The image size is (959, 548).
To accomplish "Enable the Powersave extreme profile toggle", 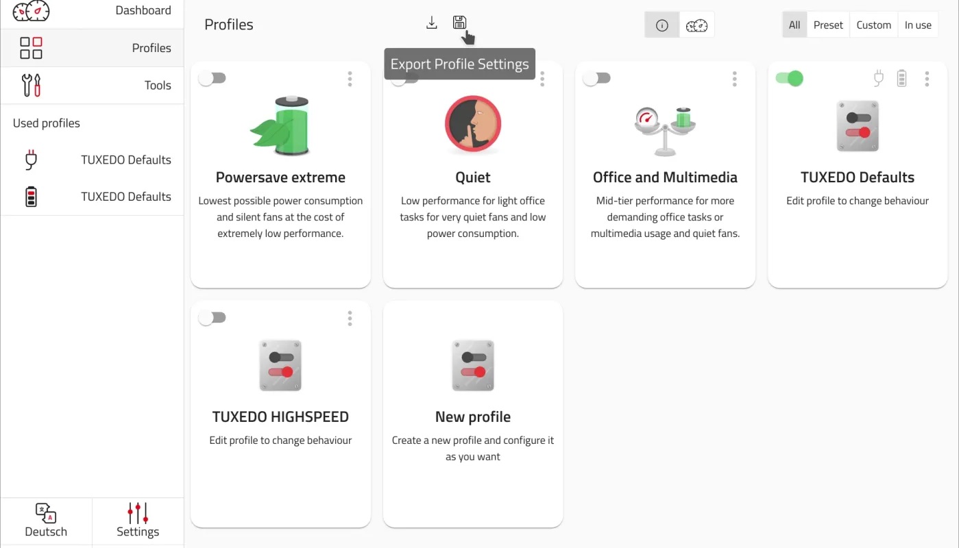I will pos(212,79).
